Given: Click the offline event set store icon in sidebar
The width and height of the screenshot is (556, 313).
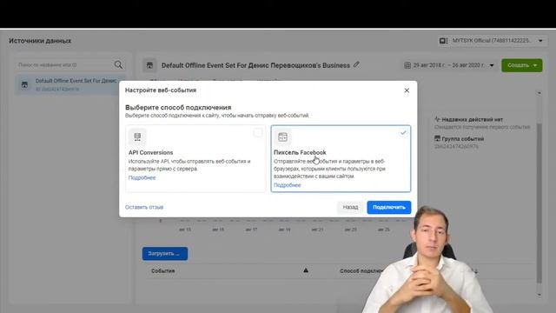Looking at the screenshot, I should (x=24, y=85).
